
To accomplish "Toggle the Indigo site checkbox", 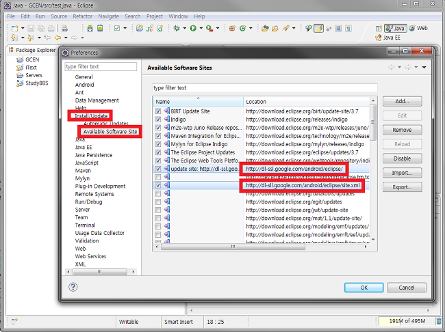I will pyautogui.click(x=158, y=120).
